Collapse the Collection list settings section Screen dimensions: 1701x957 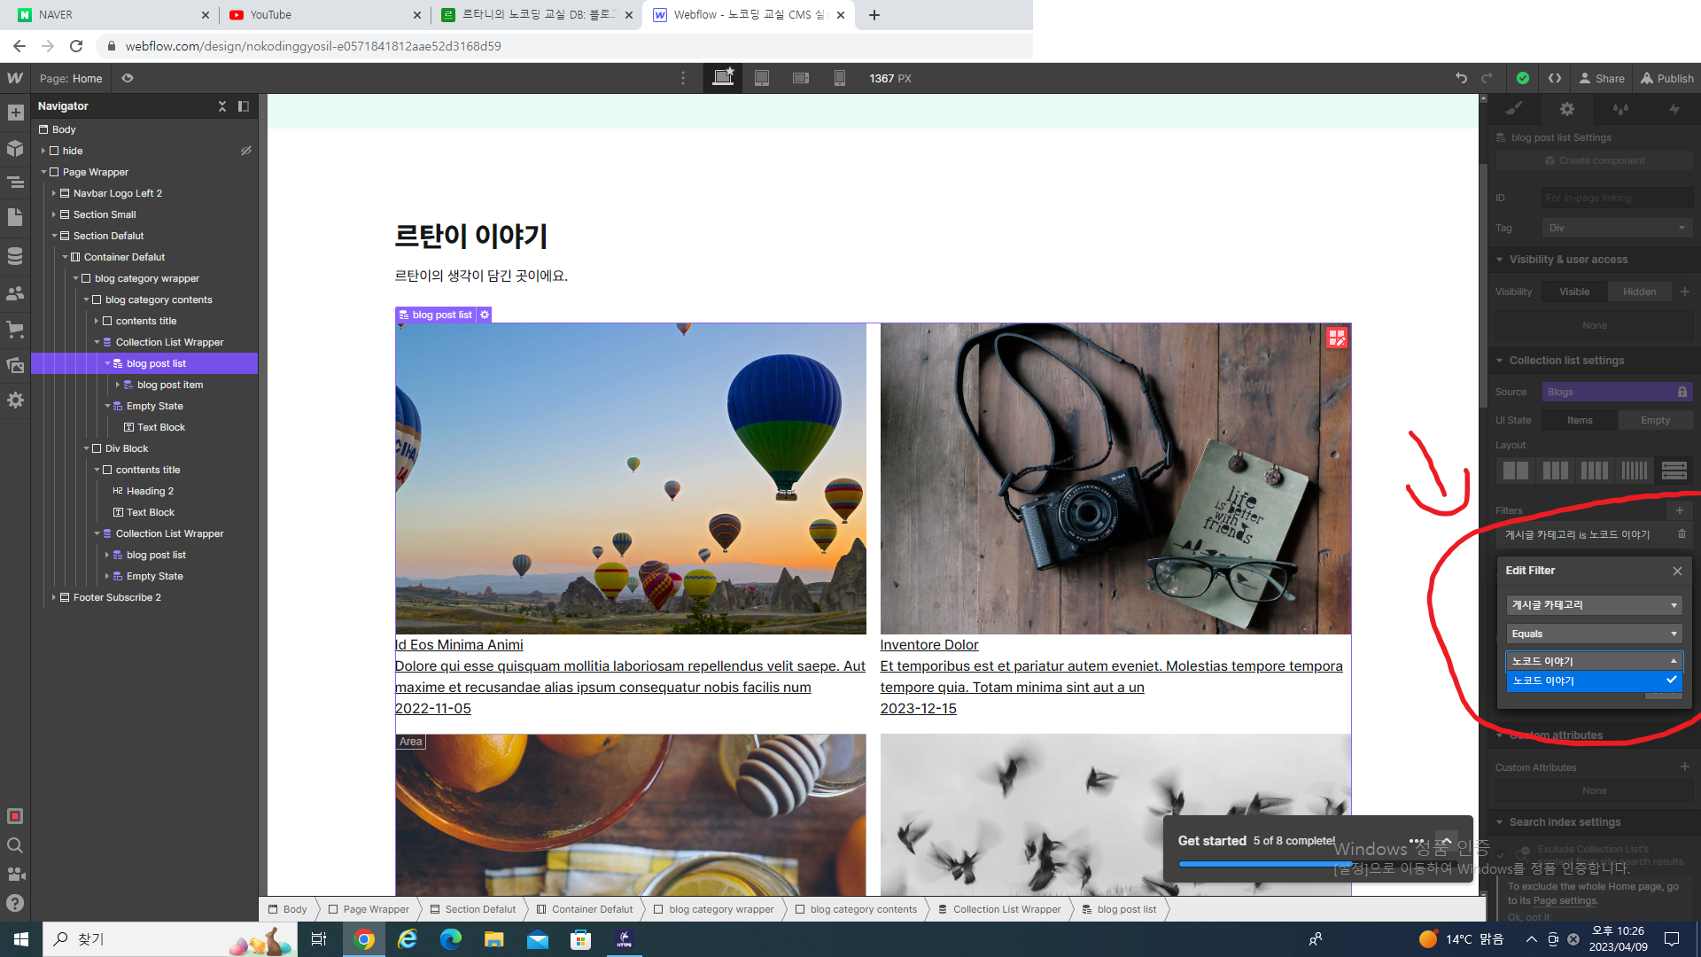(1499, 361)
